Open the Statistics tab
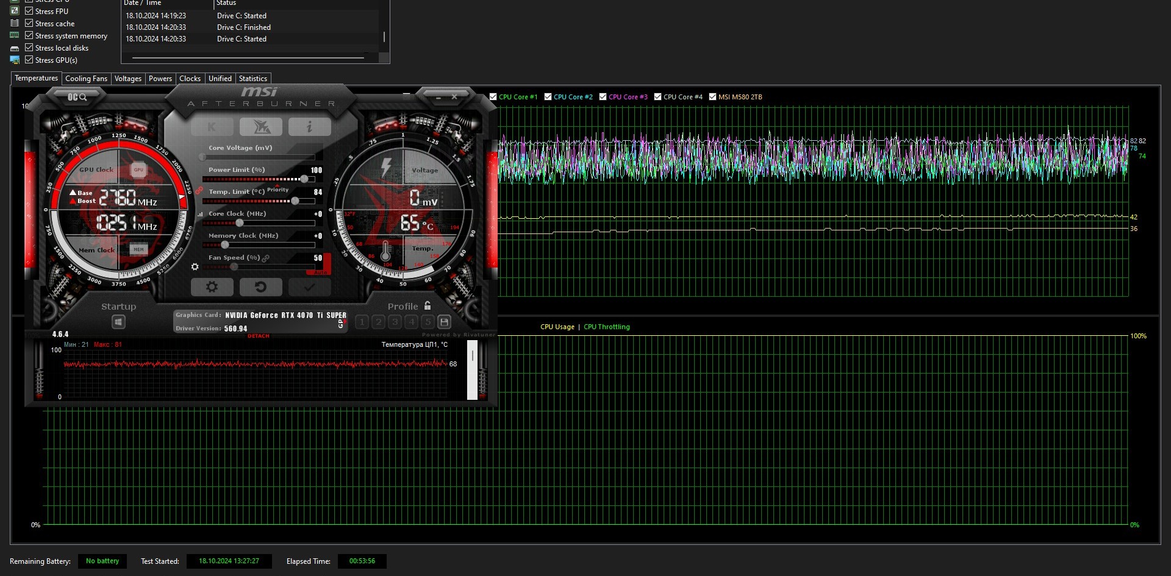1171x576 pixels. pyautogui.click(x=252, y=79)
